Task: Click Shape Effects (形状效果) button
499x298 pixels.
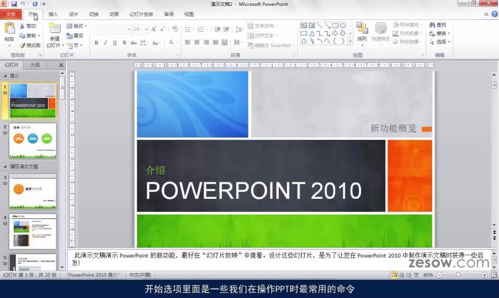Action: pyautogui.click(x=407, y=42)
